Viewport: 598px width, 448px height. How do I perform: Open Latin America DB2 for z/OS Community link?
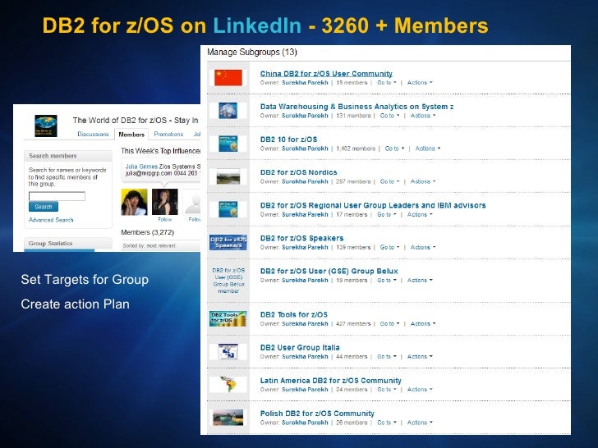pos(331,381)
